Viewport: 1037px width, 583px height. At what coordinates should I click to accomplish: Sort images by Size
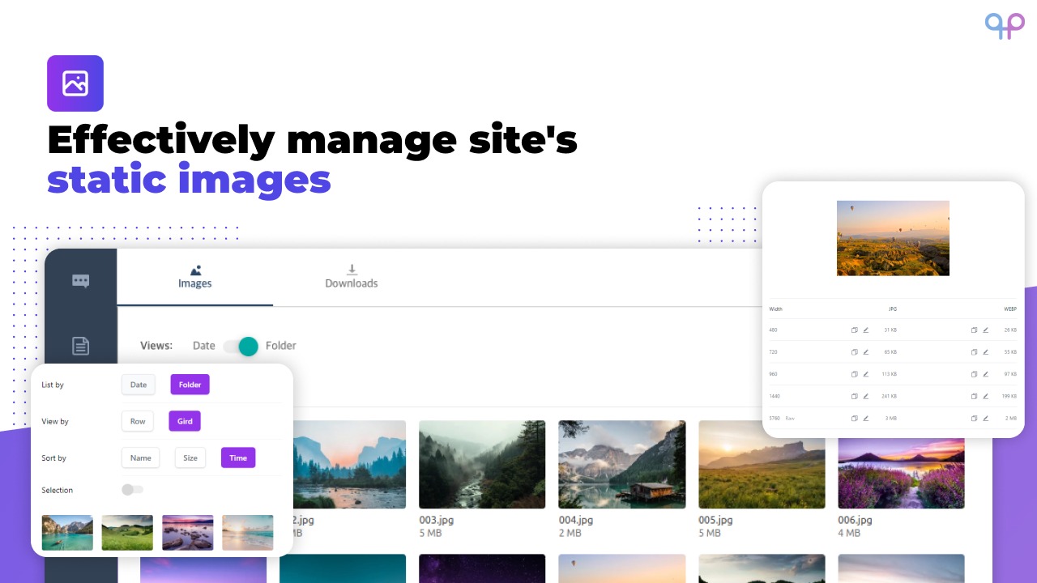tap(190, 458)
